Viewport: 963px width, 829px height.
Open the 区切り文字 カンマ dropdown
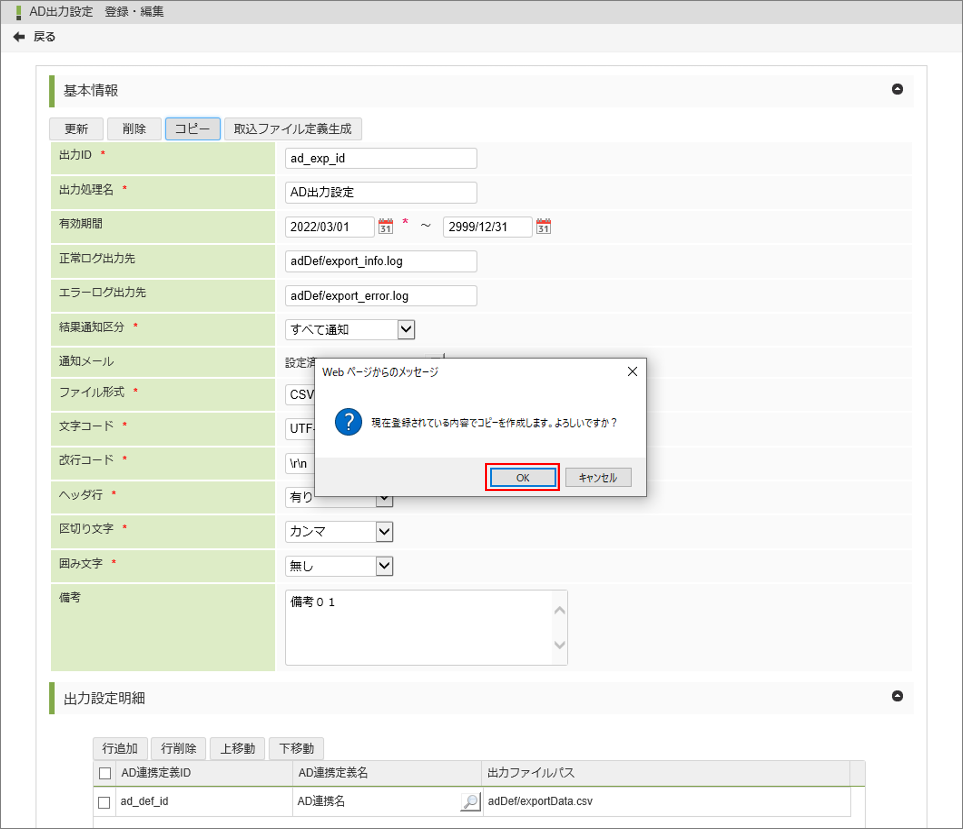pos(384,531)
